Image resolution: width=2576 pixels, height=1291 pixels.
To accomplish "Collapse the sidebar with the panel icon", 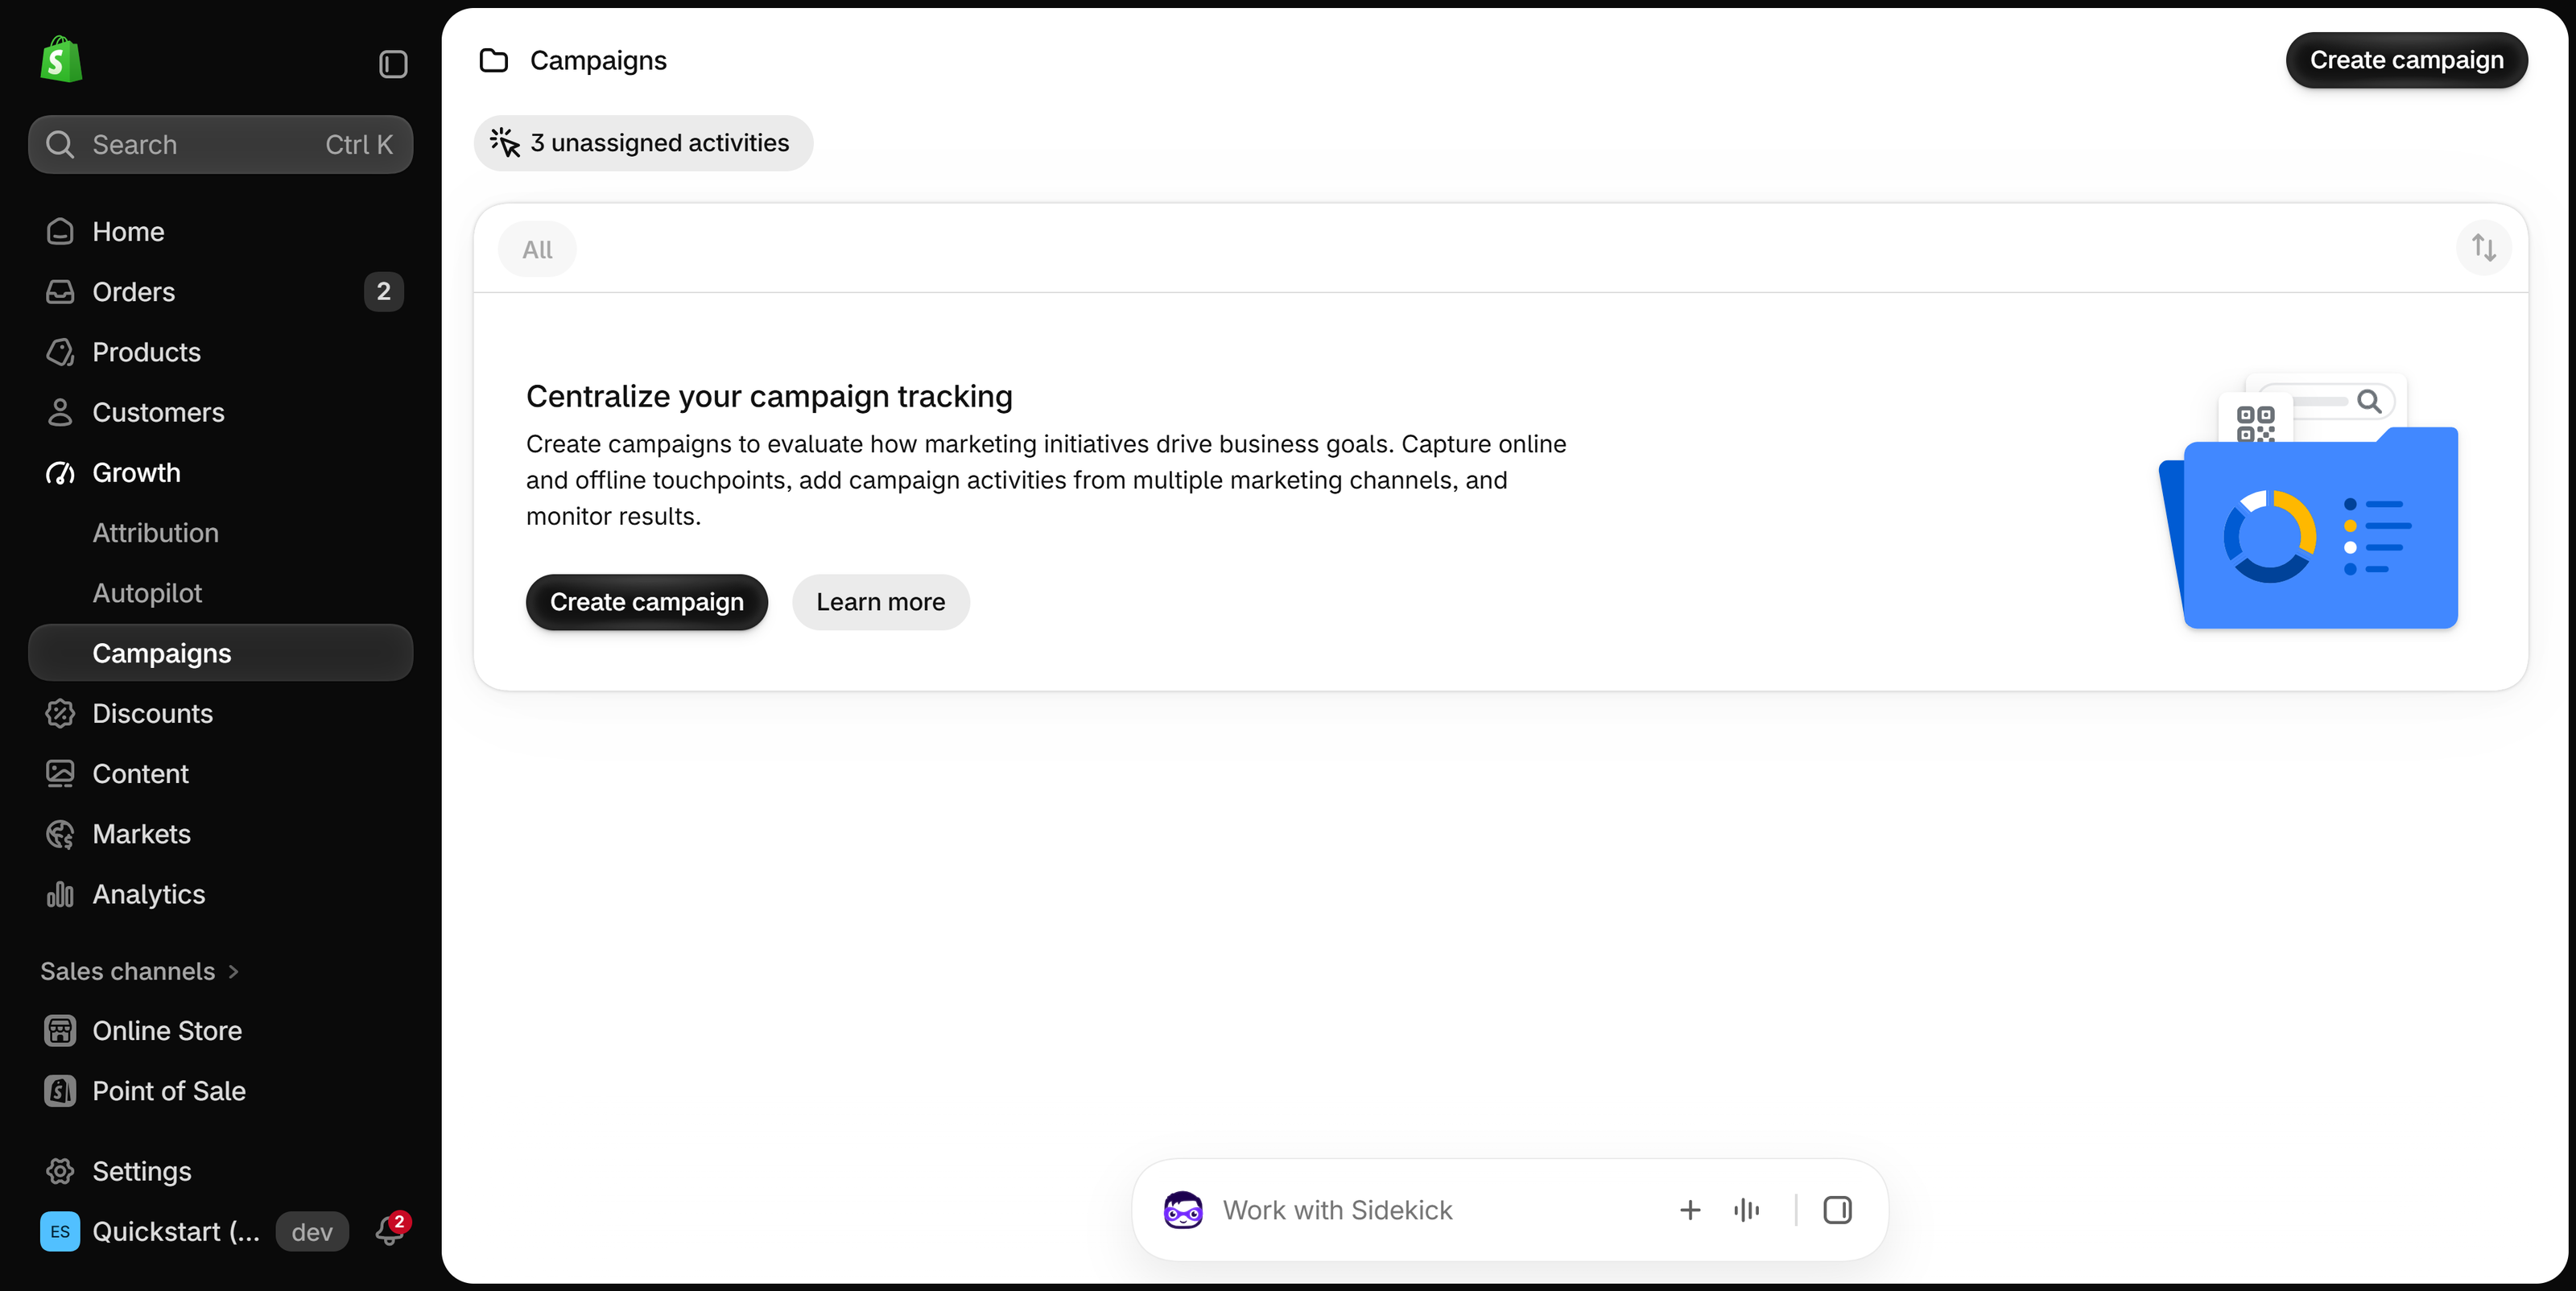I will [x=393, y=64].
